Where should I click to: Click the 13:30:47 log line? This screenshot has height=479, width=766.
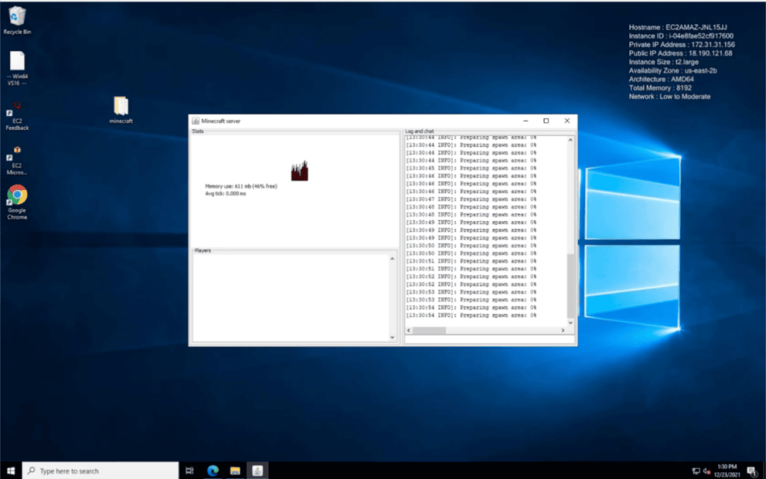click(x=471, y=199)
